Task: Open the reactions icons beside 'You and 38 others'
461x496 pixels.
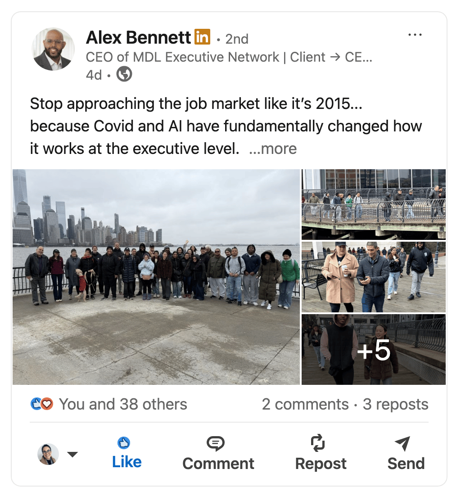Action: (42, 404)
